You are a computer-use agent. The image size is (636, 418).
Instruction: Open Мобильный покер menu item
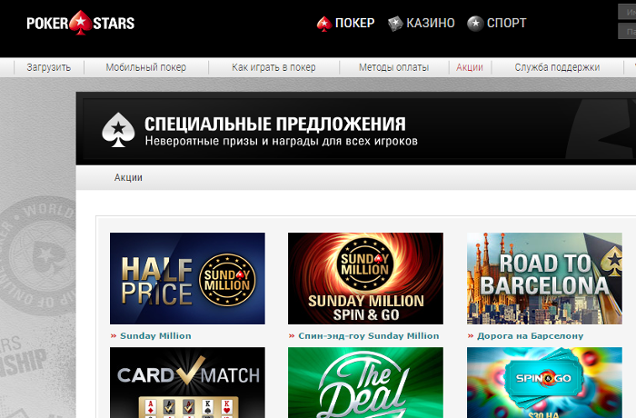point(144,67)
